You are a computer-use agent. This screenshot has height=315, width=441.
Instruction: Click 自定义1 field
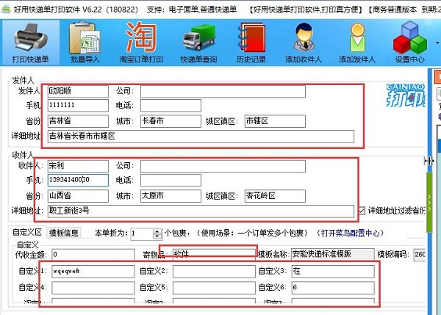click(93, 272)
